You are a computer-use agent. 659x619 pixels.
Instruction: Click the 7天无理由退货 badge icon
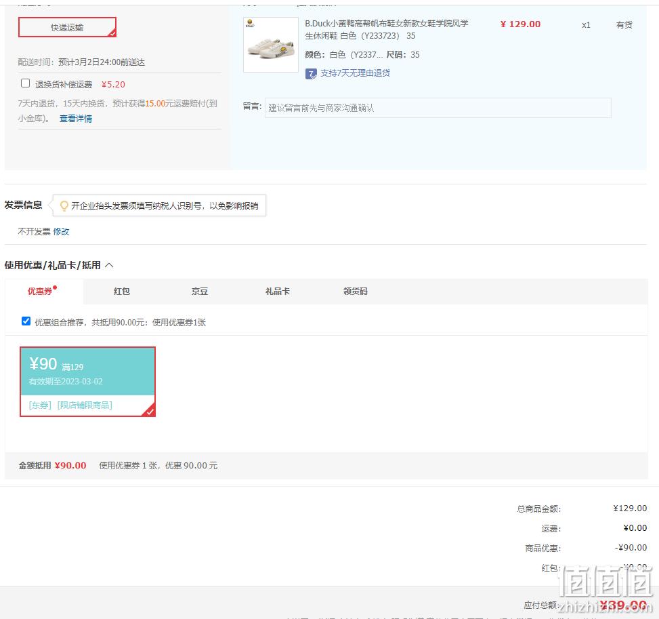tap(311, 74)
